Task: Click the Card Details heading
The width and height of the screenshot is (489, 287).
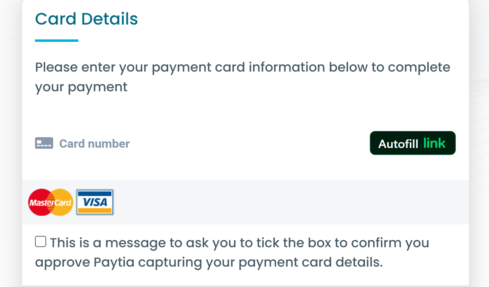Action: click(x=87, y=19)
